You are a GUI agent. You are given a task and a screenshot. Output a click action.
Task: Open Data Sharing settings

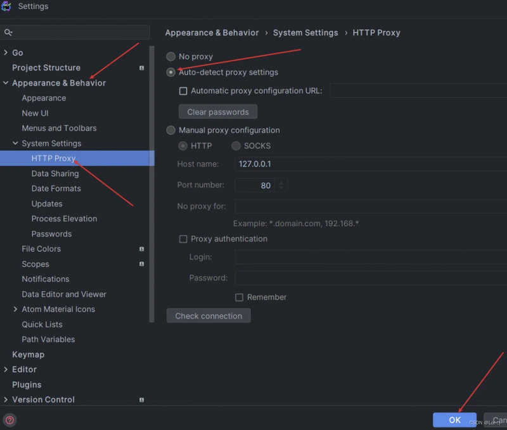click(55, 174)
